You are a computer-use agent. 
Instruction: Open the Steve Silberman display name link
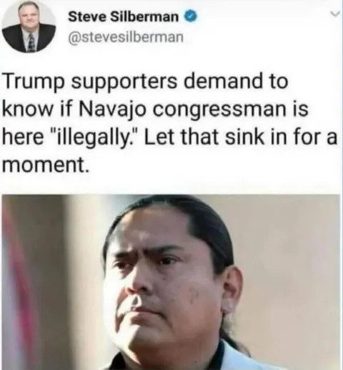(124, 16)
